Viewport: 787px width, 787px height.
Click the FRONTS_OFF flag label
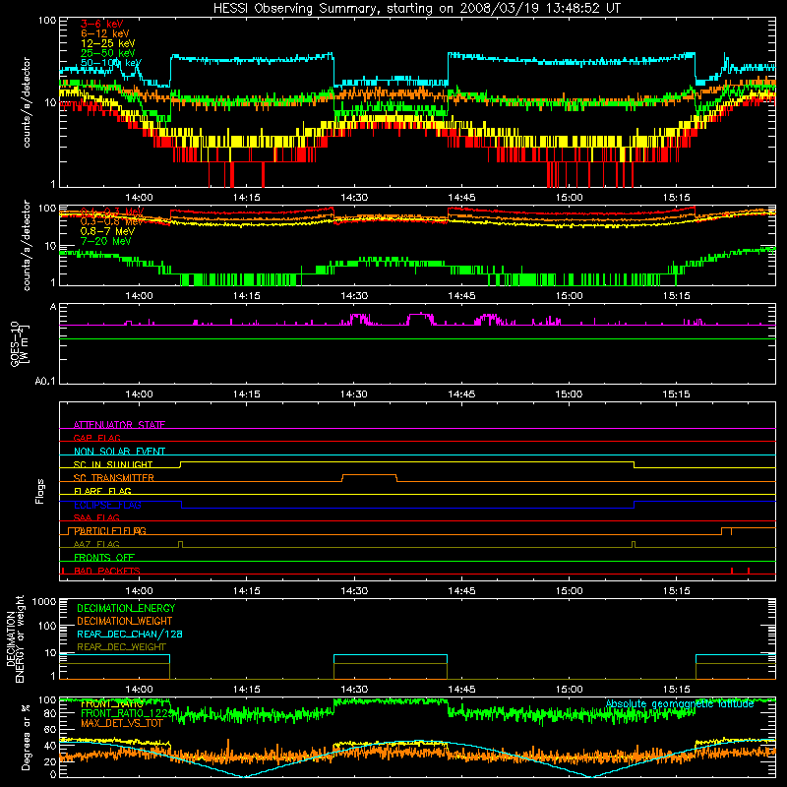(104, 557)
